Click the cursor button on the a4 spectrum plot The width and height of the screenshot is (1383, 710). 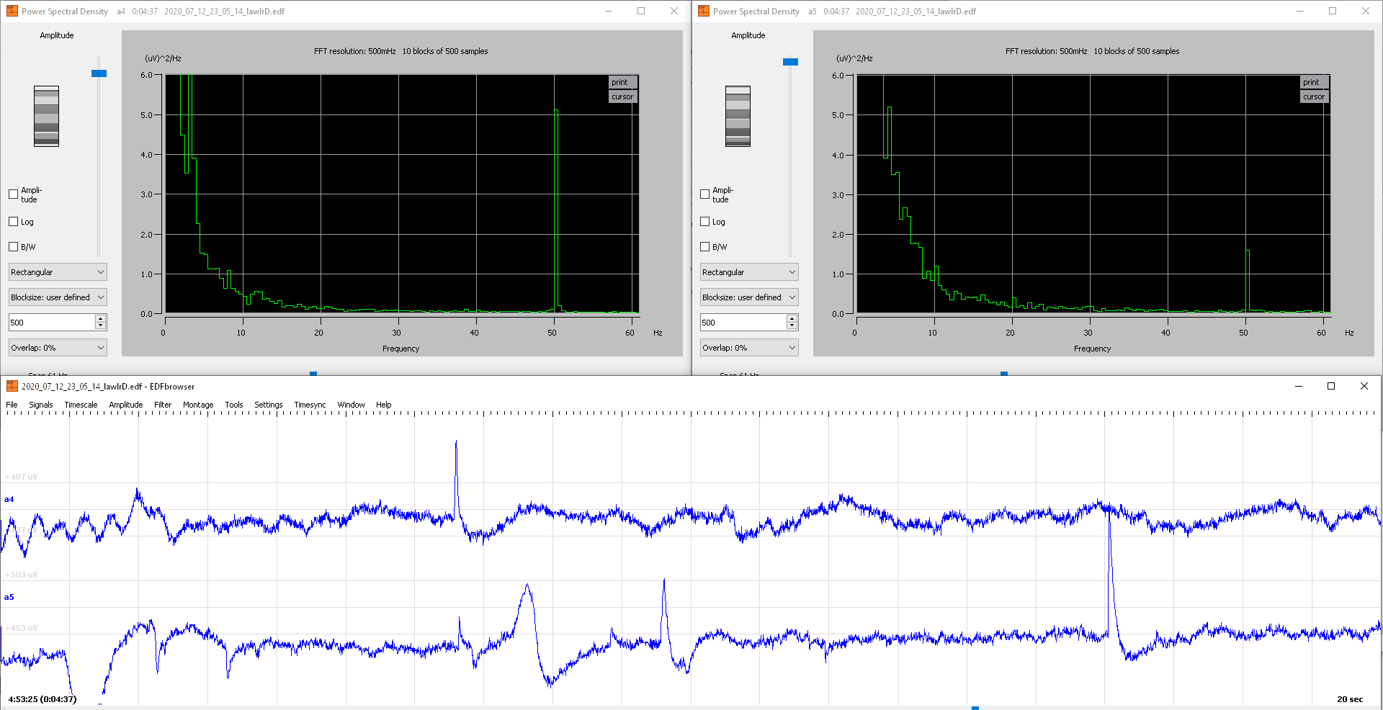click(x=623, y=96)
